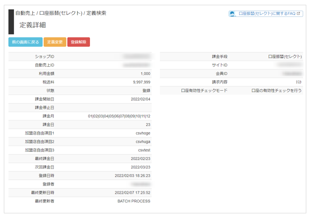The image size is (313, 221).
Task: Click the 定義詳細 page heading
Action: coord(33,25)
